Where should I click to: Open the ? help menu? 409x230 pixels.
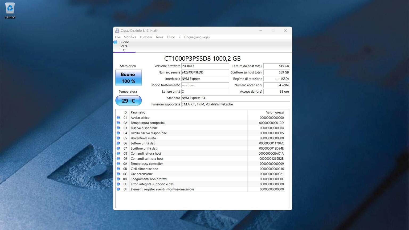click(x=180, y=37)
